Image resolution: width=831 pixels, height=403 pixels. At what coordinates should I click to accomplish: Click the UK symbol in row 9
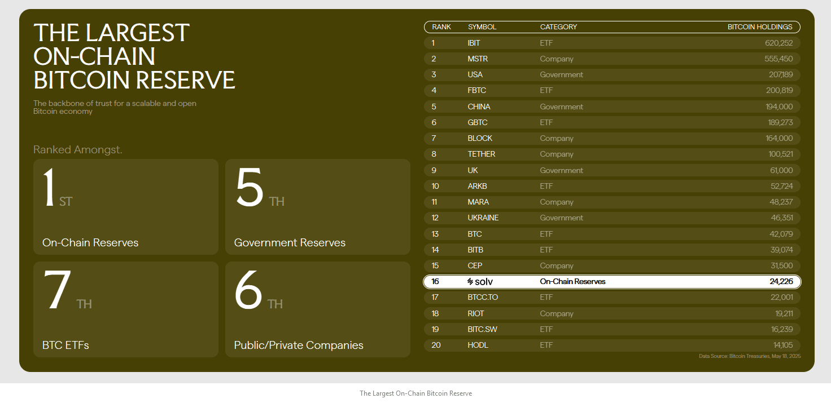473,170
